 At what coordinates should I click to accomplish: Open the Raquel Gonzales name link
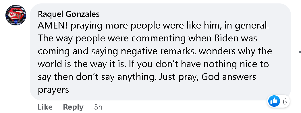click(69, 14)
